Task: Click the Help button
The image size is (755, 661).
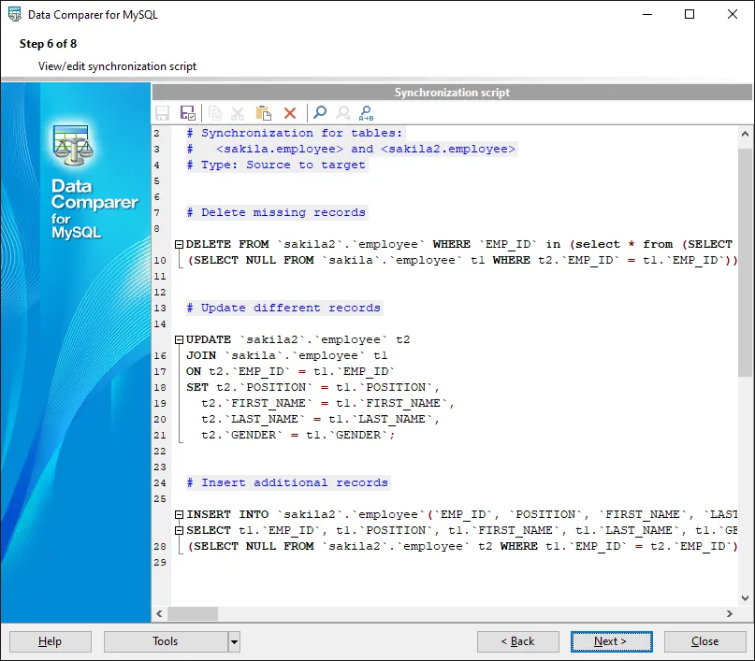Action: [51, 641]
